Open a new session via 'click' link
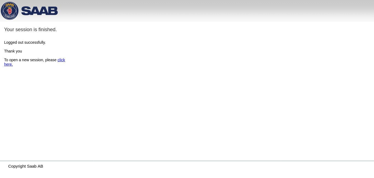374x178 pixels. [x=61, y=60]
